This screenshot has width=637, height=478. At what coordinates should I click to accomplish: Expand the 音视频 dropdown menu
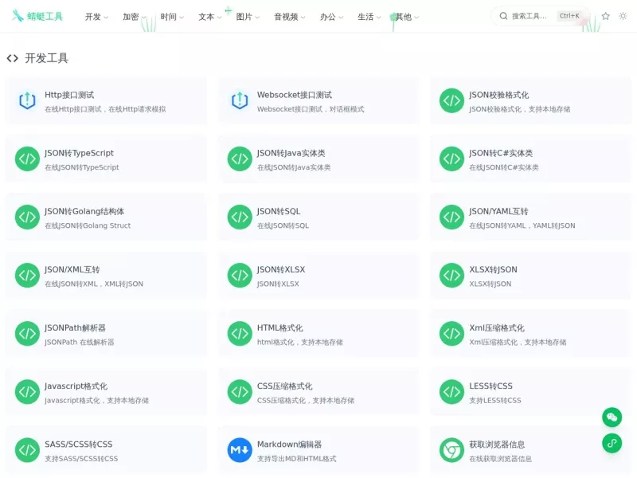289,17
